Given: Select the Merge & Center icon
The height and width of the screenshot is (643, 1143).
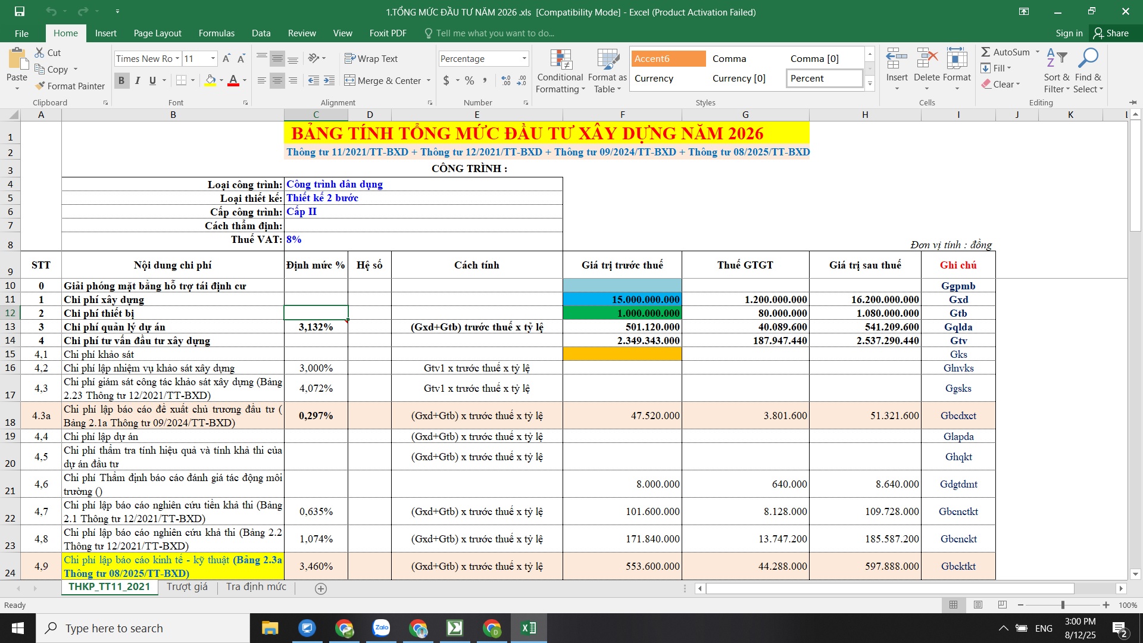Looking at the screenshot, I should [350, 80].
